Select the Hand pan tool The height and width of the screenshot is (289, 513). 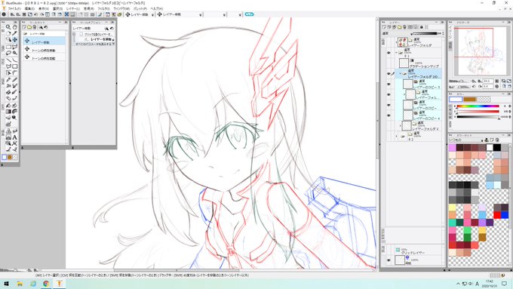coord(15,27)
